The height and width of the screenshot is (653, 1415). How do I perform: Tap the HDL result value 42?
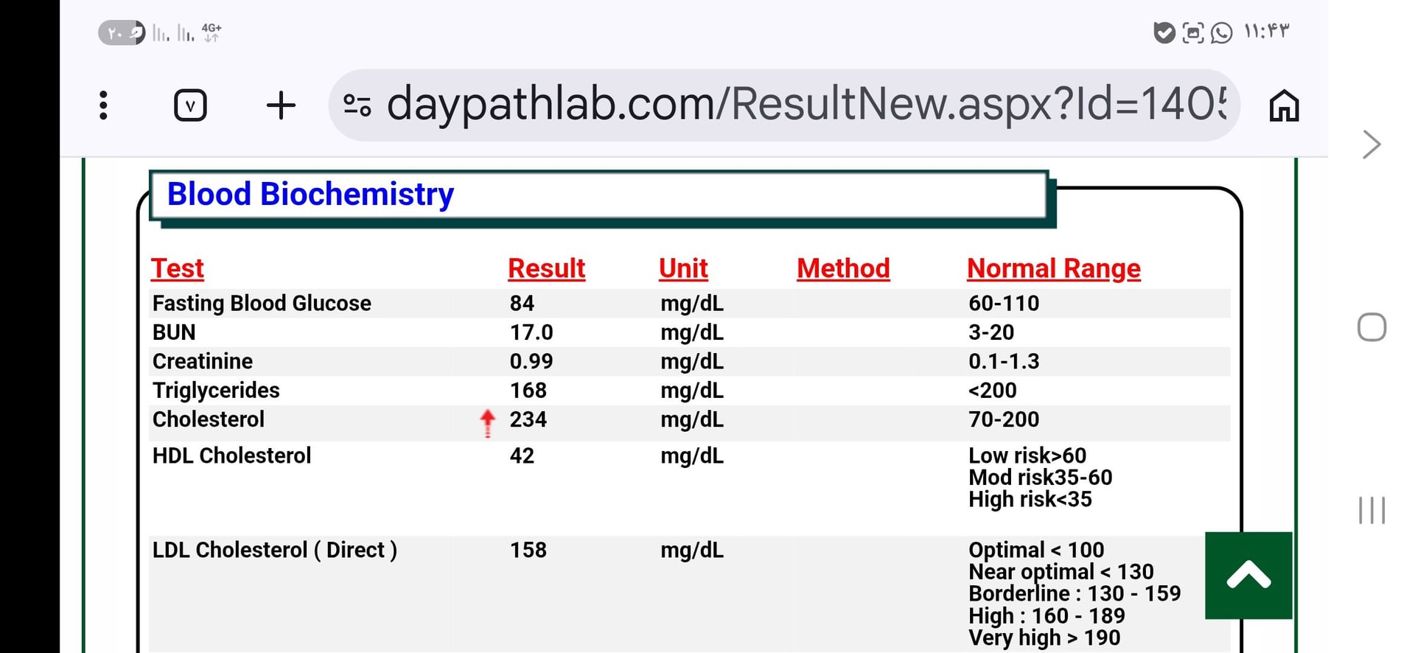click(522, 455)
